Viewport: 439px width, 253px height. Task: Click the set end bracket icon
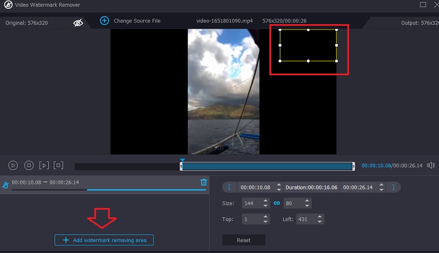coord(393,187)
